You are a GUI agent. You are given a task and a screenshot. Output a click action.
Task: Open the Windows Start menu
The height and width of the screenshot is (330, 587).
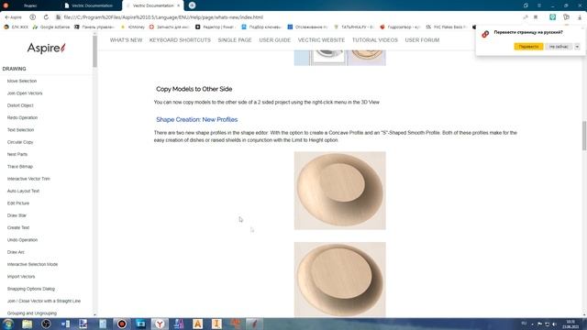click(x=8, y=324)
